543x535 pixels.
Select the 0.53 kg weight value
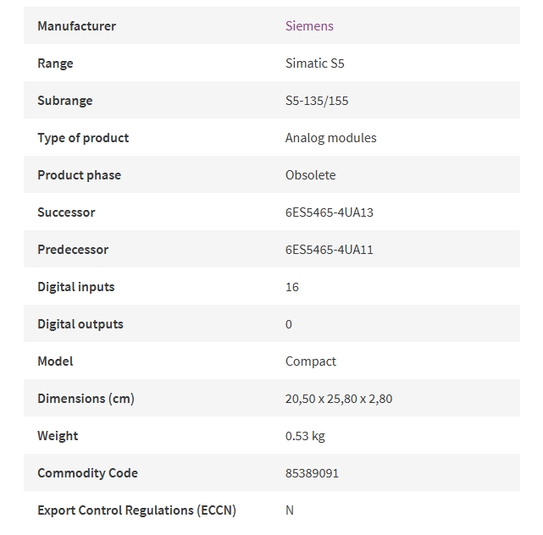pyautogui.click(x=305, y=436)
